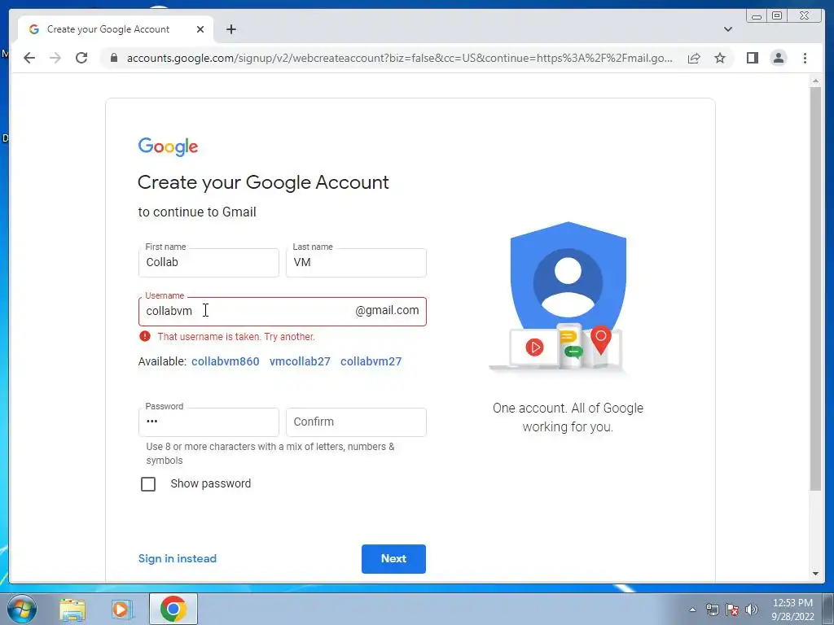Click the padlock site info icon
The width and height of the screenshot is (834, 625).
coord(113,58)
